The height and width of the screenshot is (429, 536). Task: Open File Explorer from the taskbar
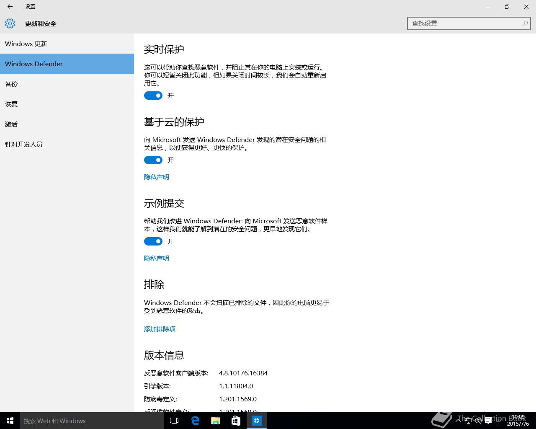(216, 421)
